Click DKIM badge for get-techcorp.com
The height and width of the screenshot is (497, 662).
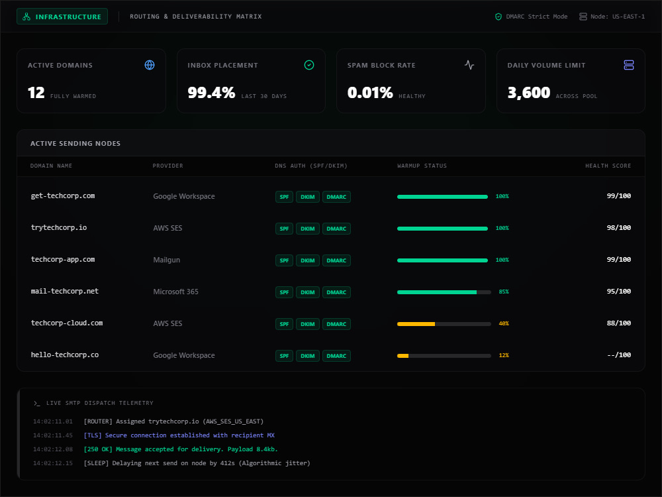[x=308, y=197]
